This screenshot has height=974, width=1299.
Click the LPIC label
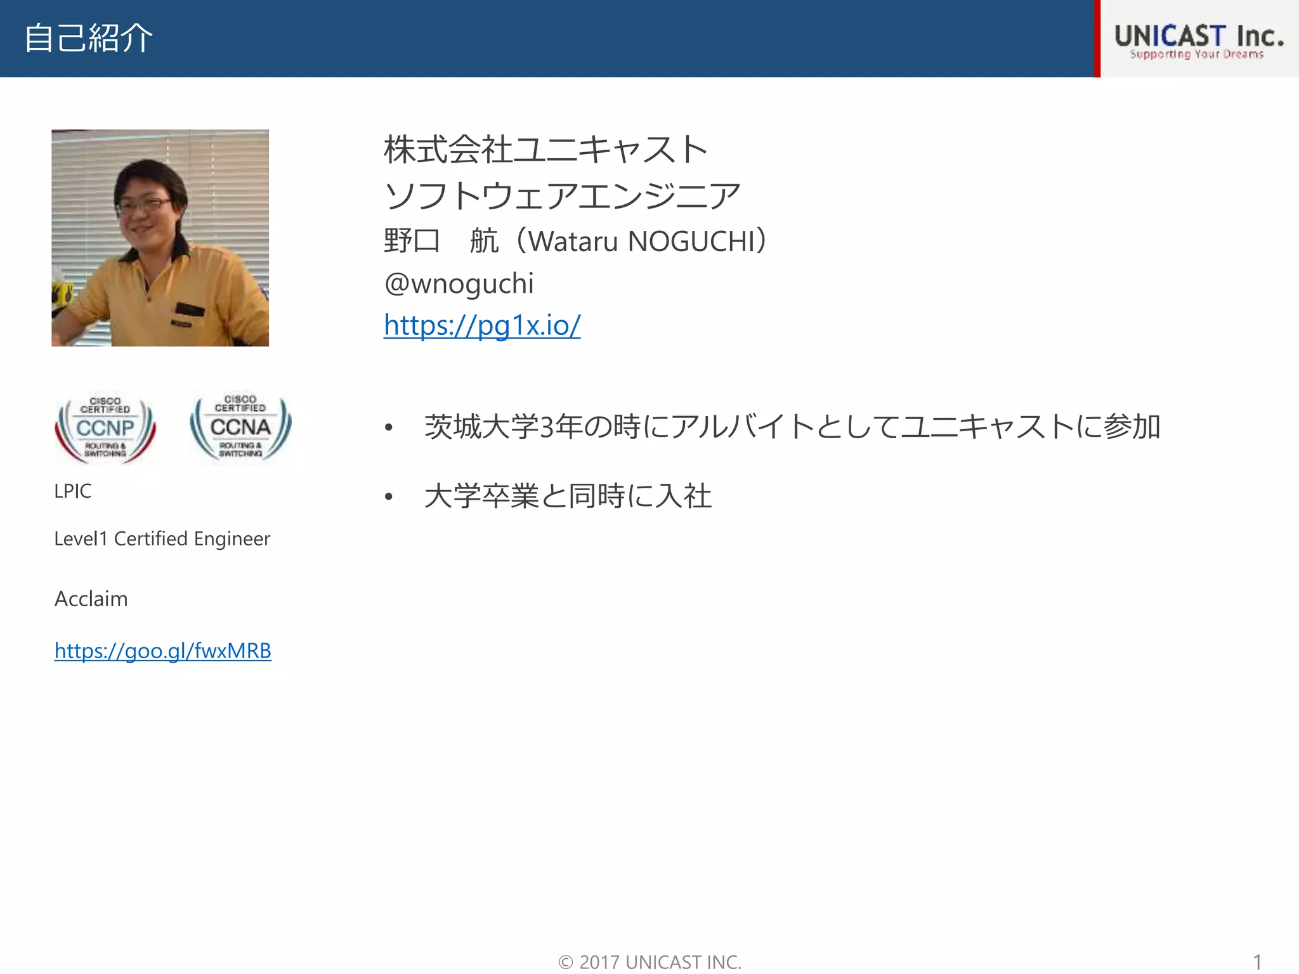tap(72, 491)
